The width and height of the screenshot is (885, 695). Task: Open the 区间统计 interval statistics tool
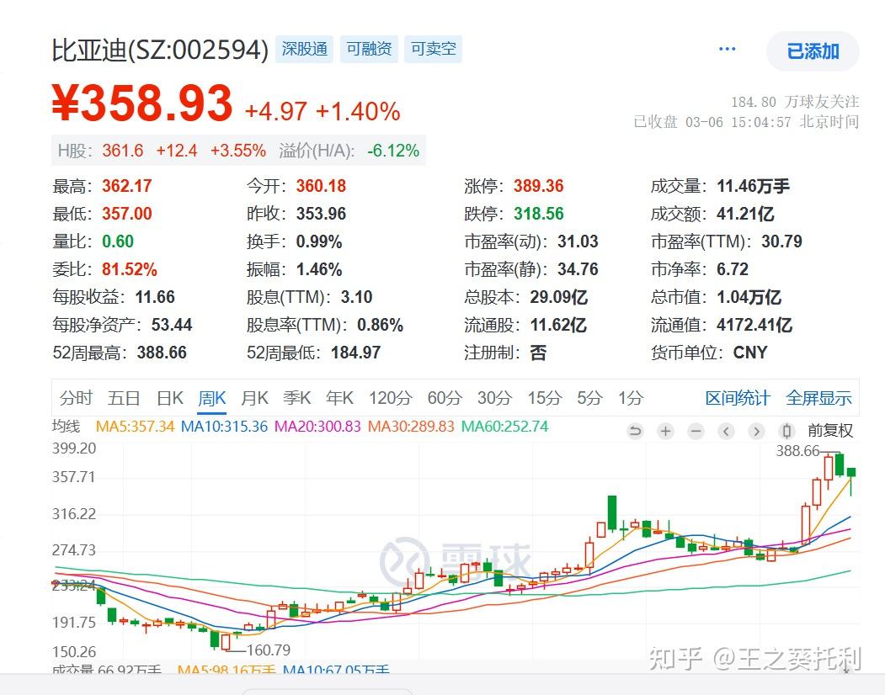737,398
